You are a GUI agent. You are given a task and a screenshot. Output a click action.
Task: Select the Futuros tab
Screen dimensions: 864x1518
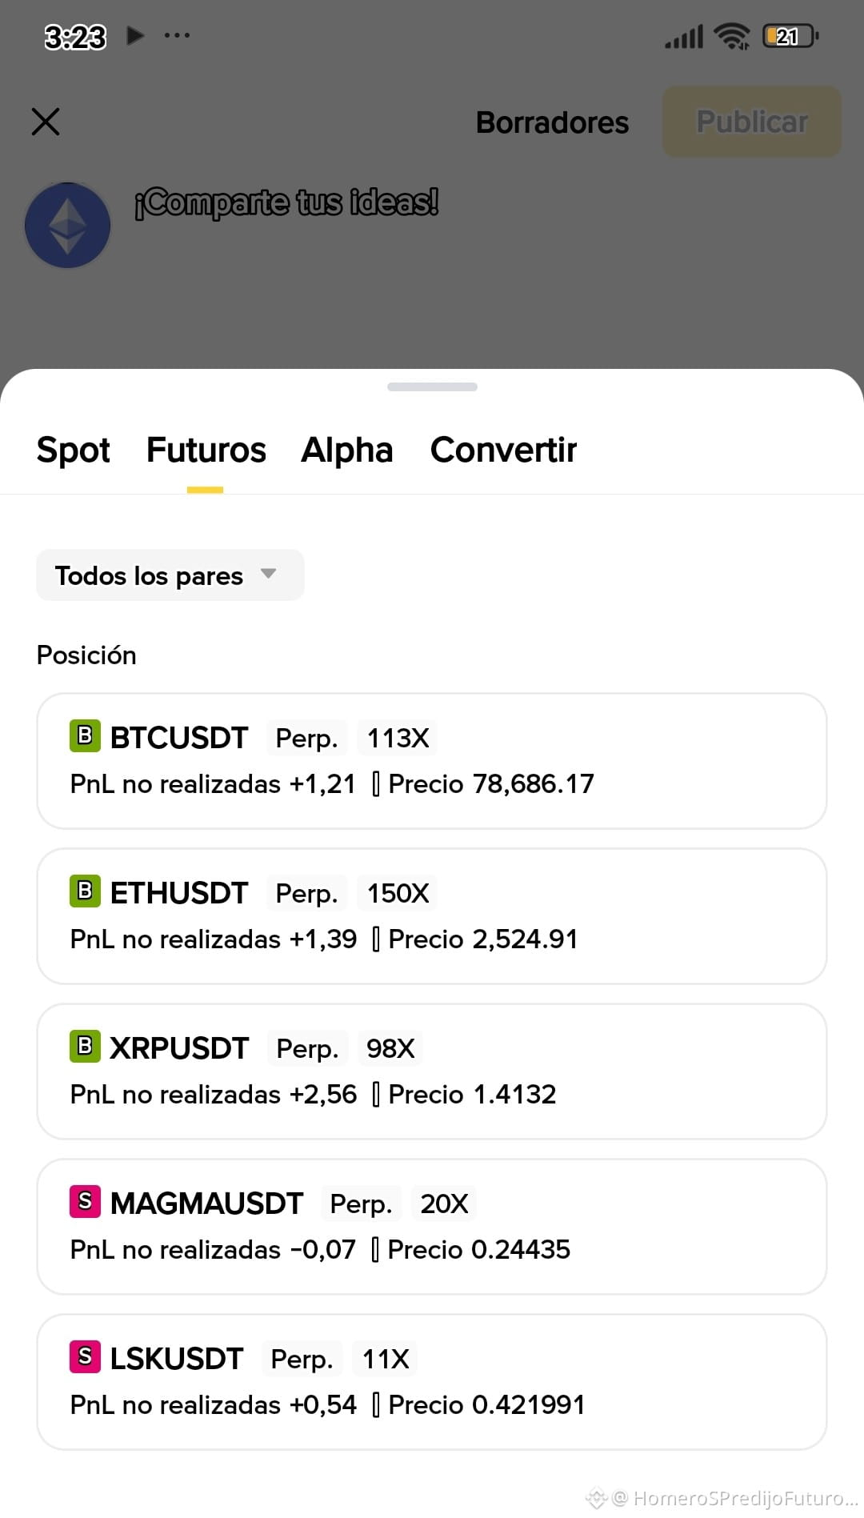206,450
